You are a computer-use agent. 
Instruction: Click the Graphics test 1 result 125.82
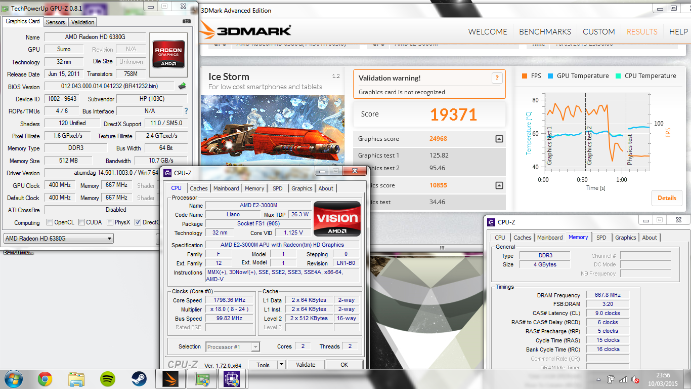click(439, 155)
